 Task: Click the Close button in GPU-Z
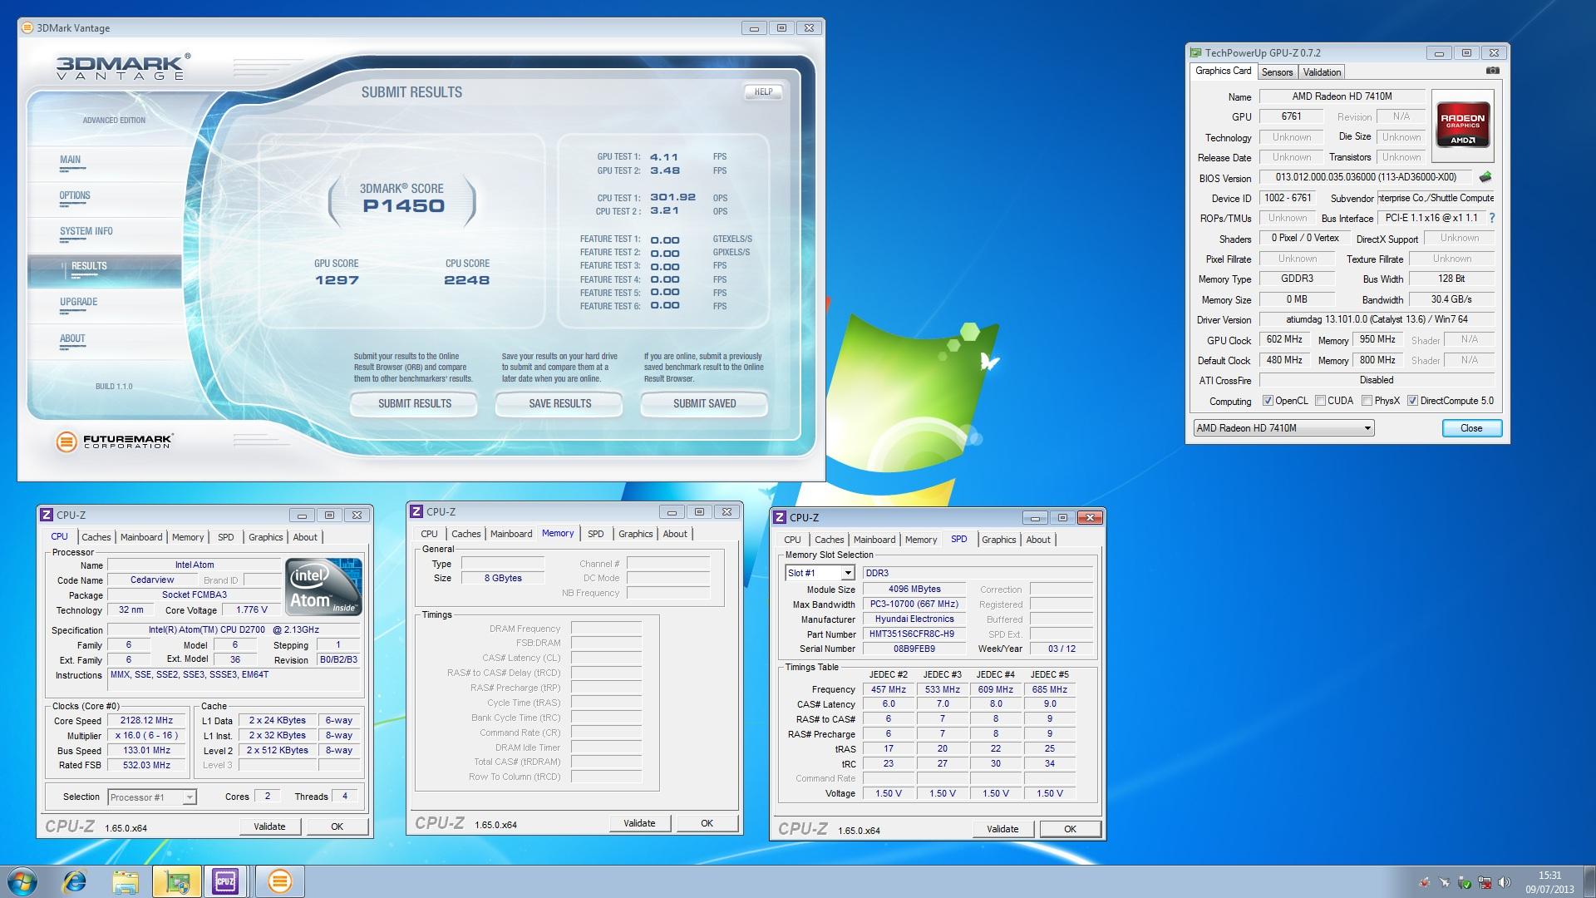[1471, 428]
